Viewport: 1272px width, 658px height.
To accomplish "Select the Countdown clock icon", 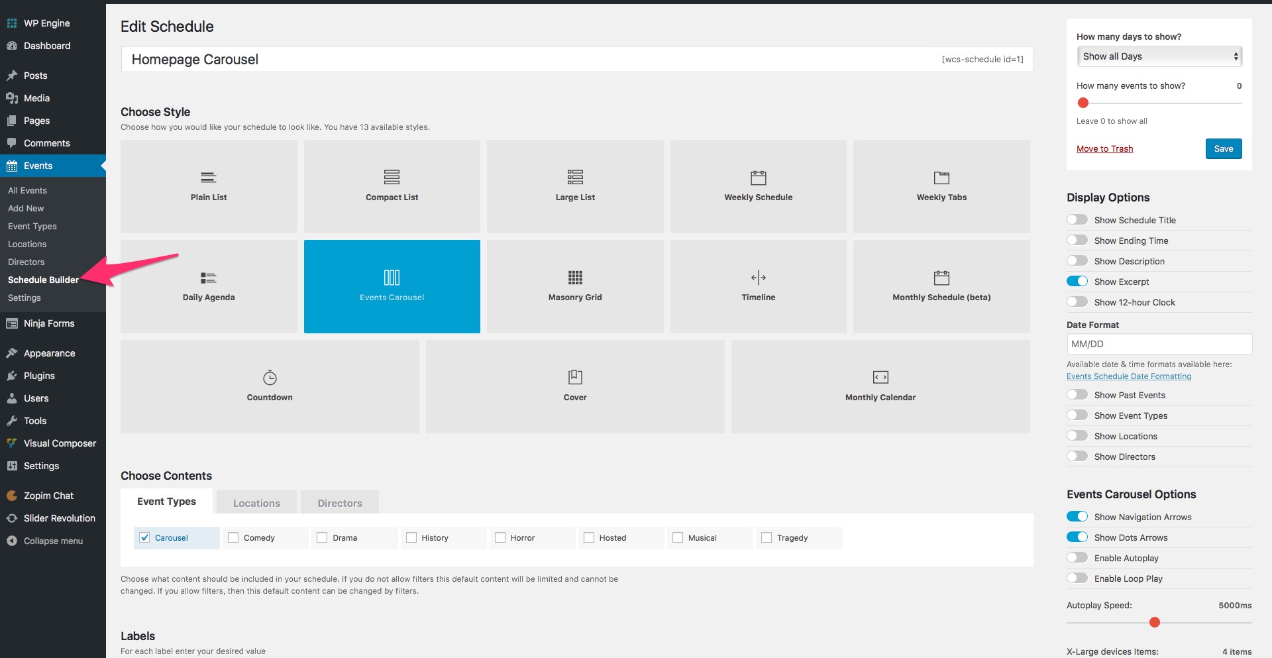I will [x=270, y=377].
